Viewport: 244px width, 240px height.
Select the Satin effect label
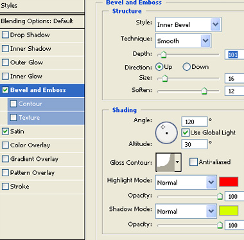(x=17, y=131)
